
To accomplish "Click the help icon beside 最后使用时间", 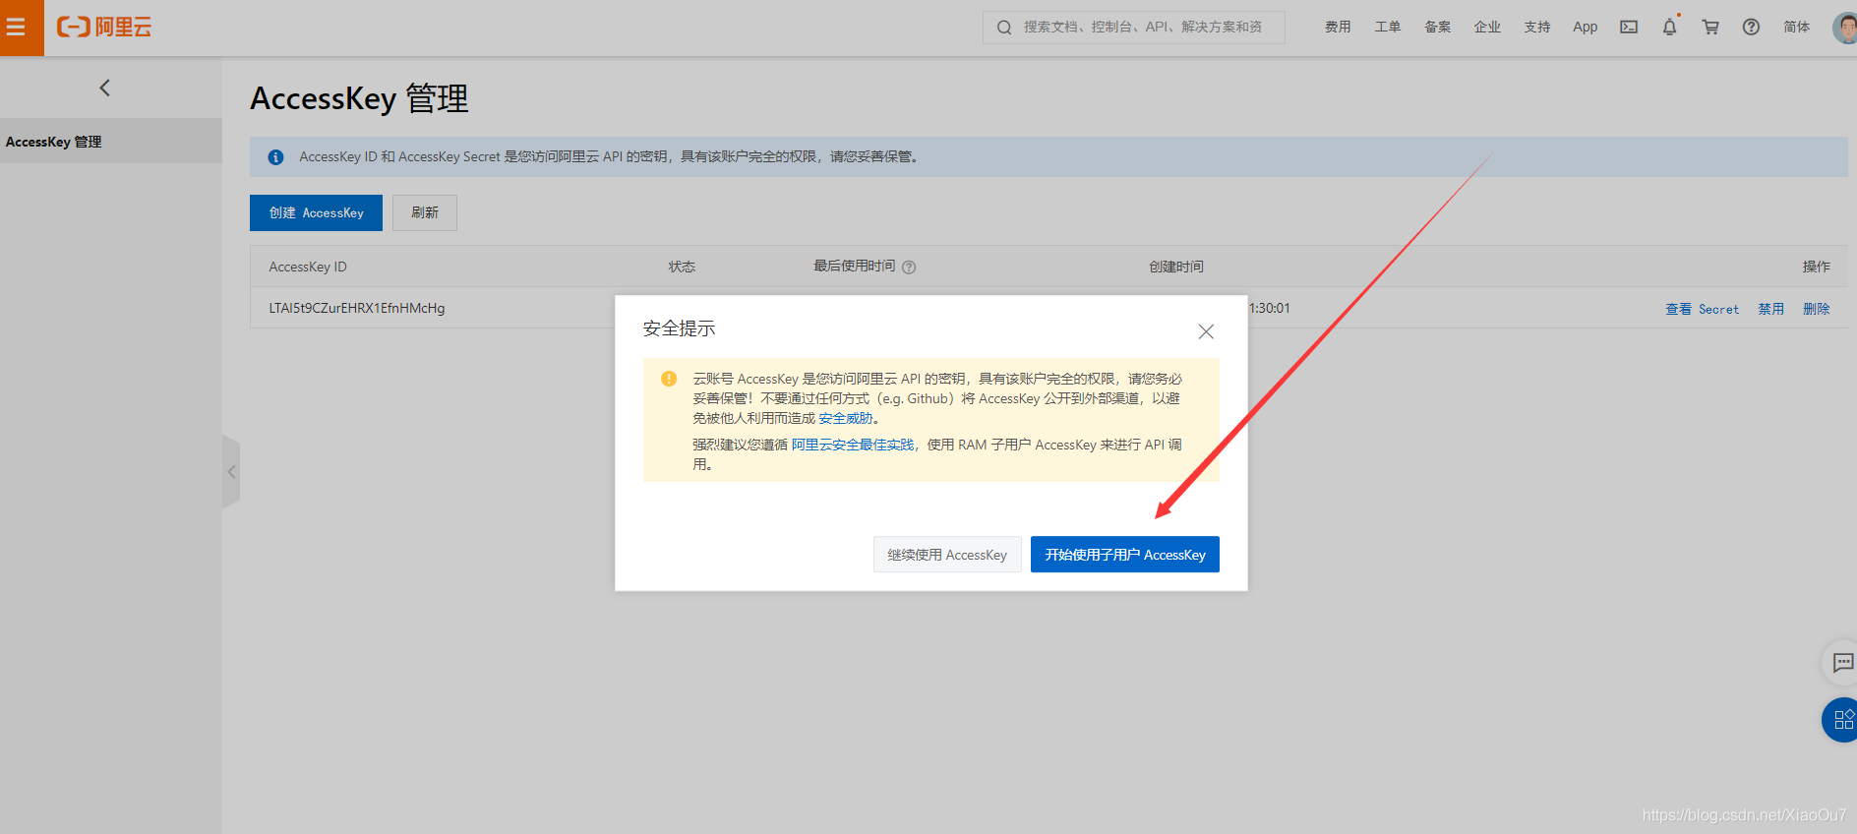I will pyautogui.click(x=909, y=268).
